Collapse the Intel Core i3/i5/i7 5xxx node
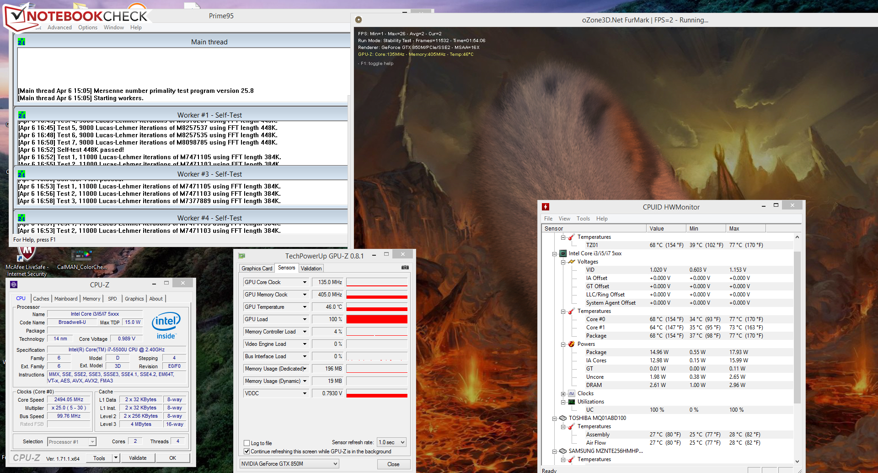 [554, 254]
